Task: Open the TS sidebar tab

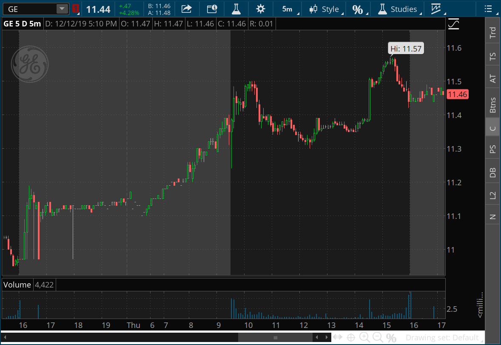Action: coord(492,56)
